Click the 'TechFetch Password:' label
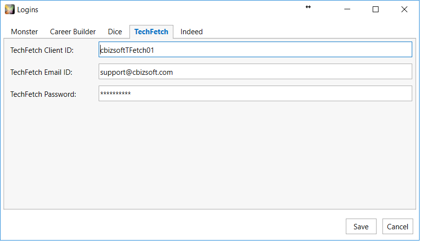422x242 pixels. pyautogui.click(x=43, y=94)
